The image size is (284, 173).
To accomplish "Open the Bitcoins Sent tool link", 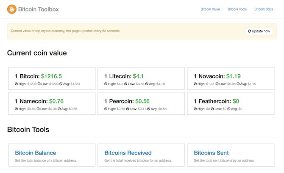I will click(211, 153).
